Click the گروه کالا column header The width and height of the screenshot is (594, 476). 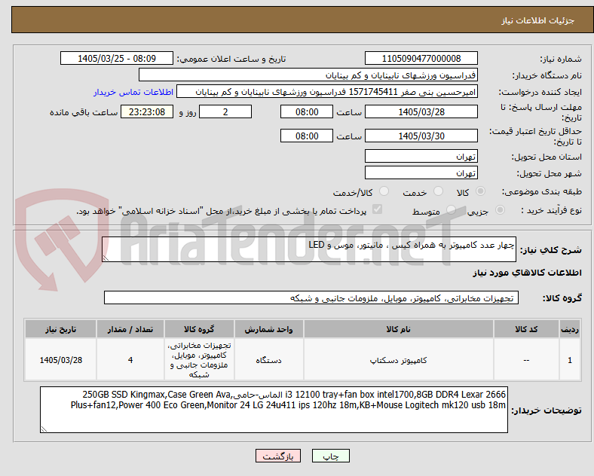coord(199,329)
